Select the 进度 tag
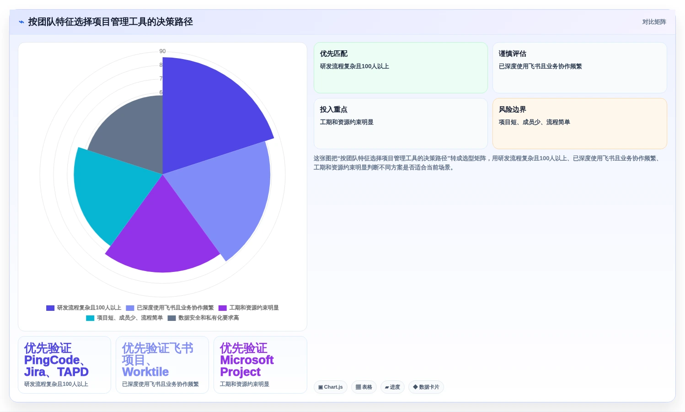Viewport: 685px width, 412px height. 392,387
